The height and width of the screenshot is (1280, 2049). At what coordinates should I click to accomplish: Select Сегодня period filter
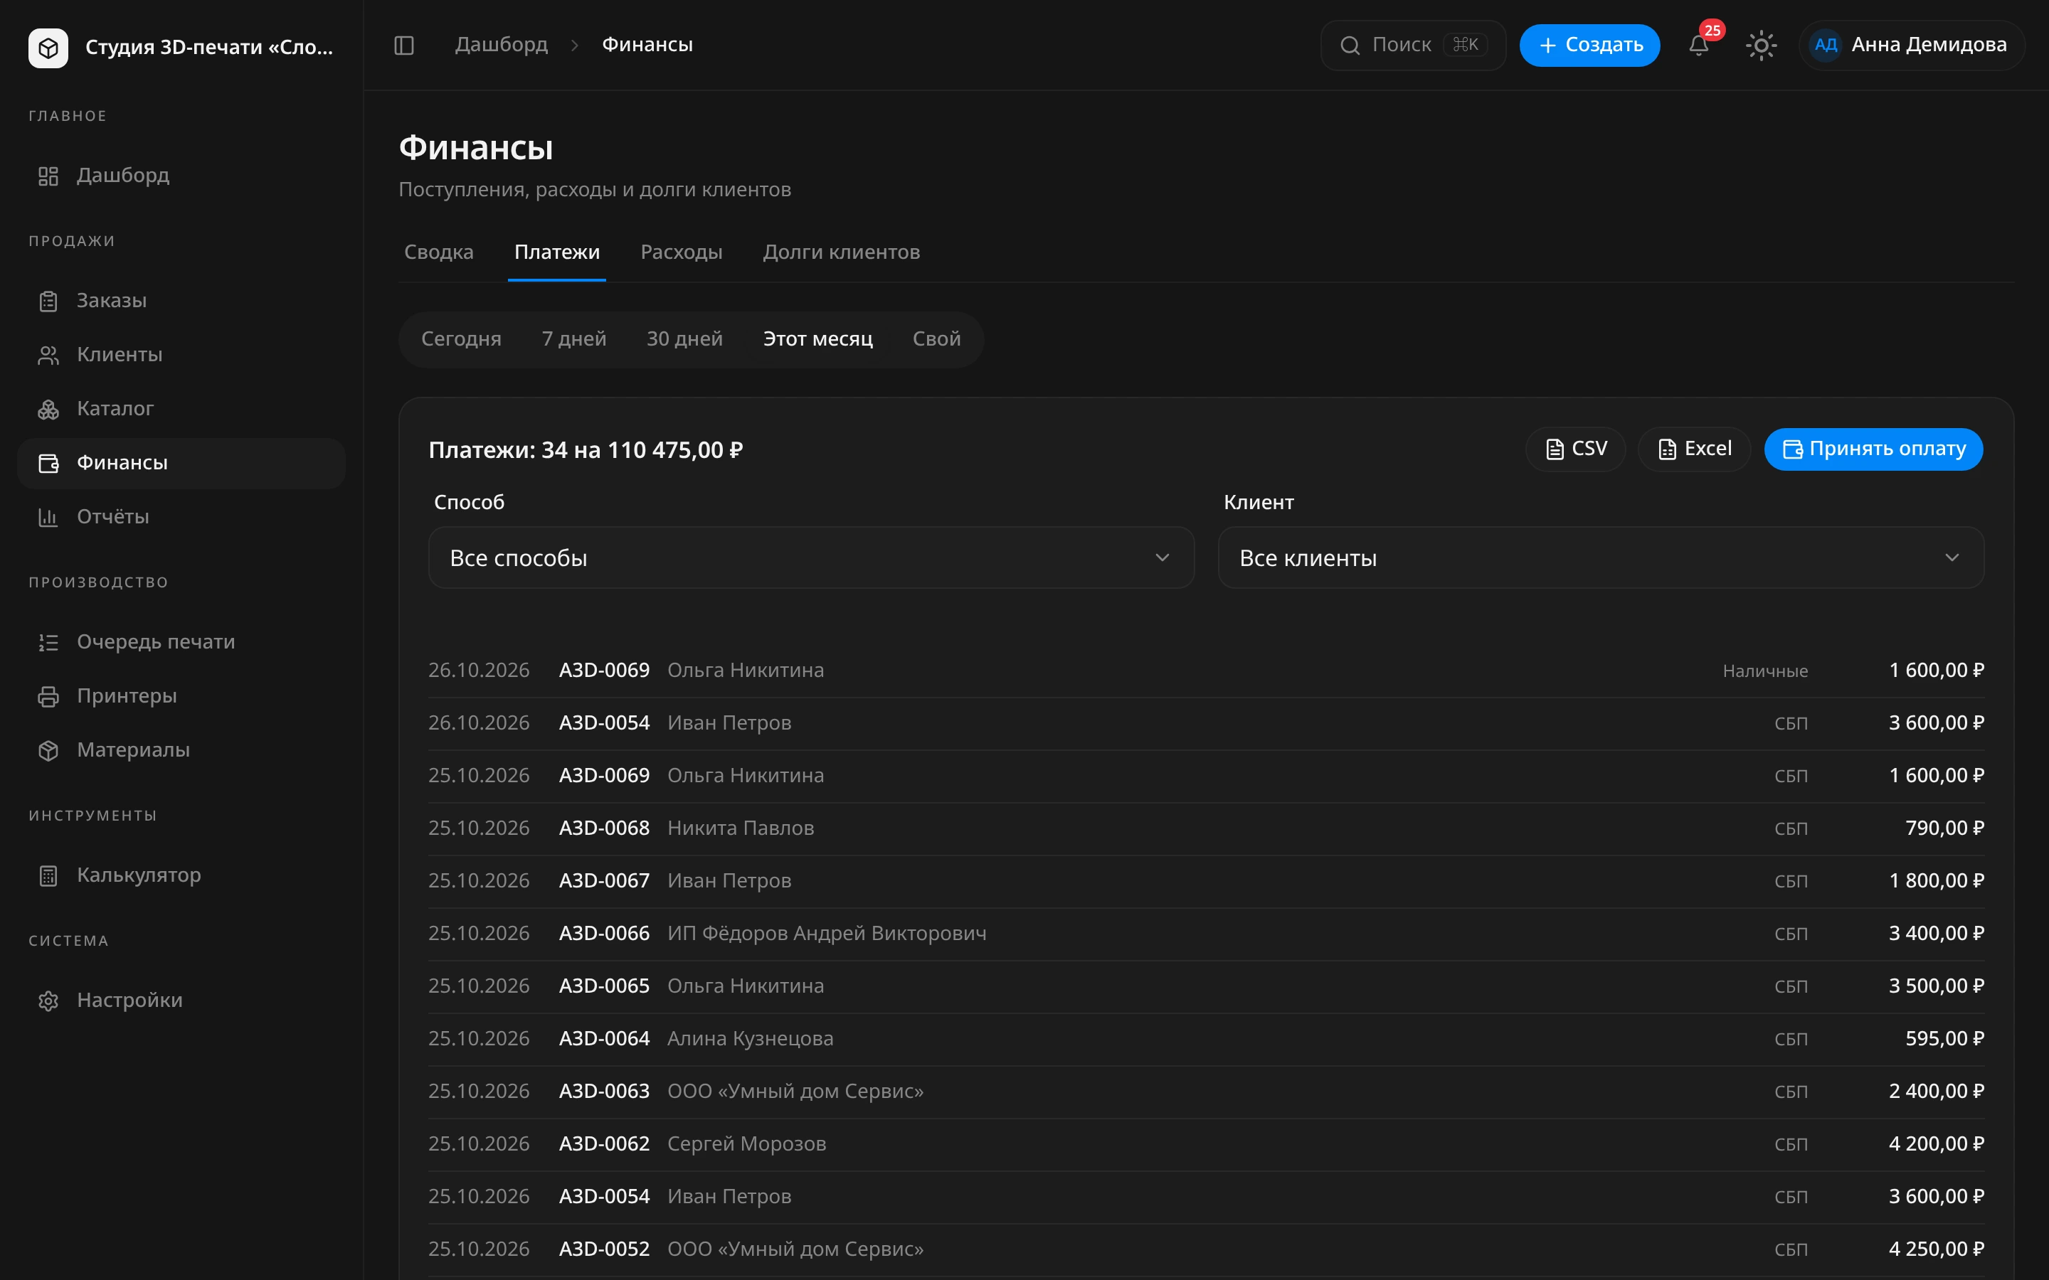click(x=460, y=338)
